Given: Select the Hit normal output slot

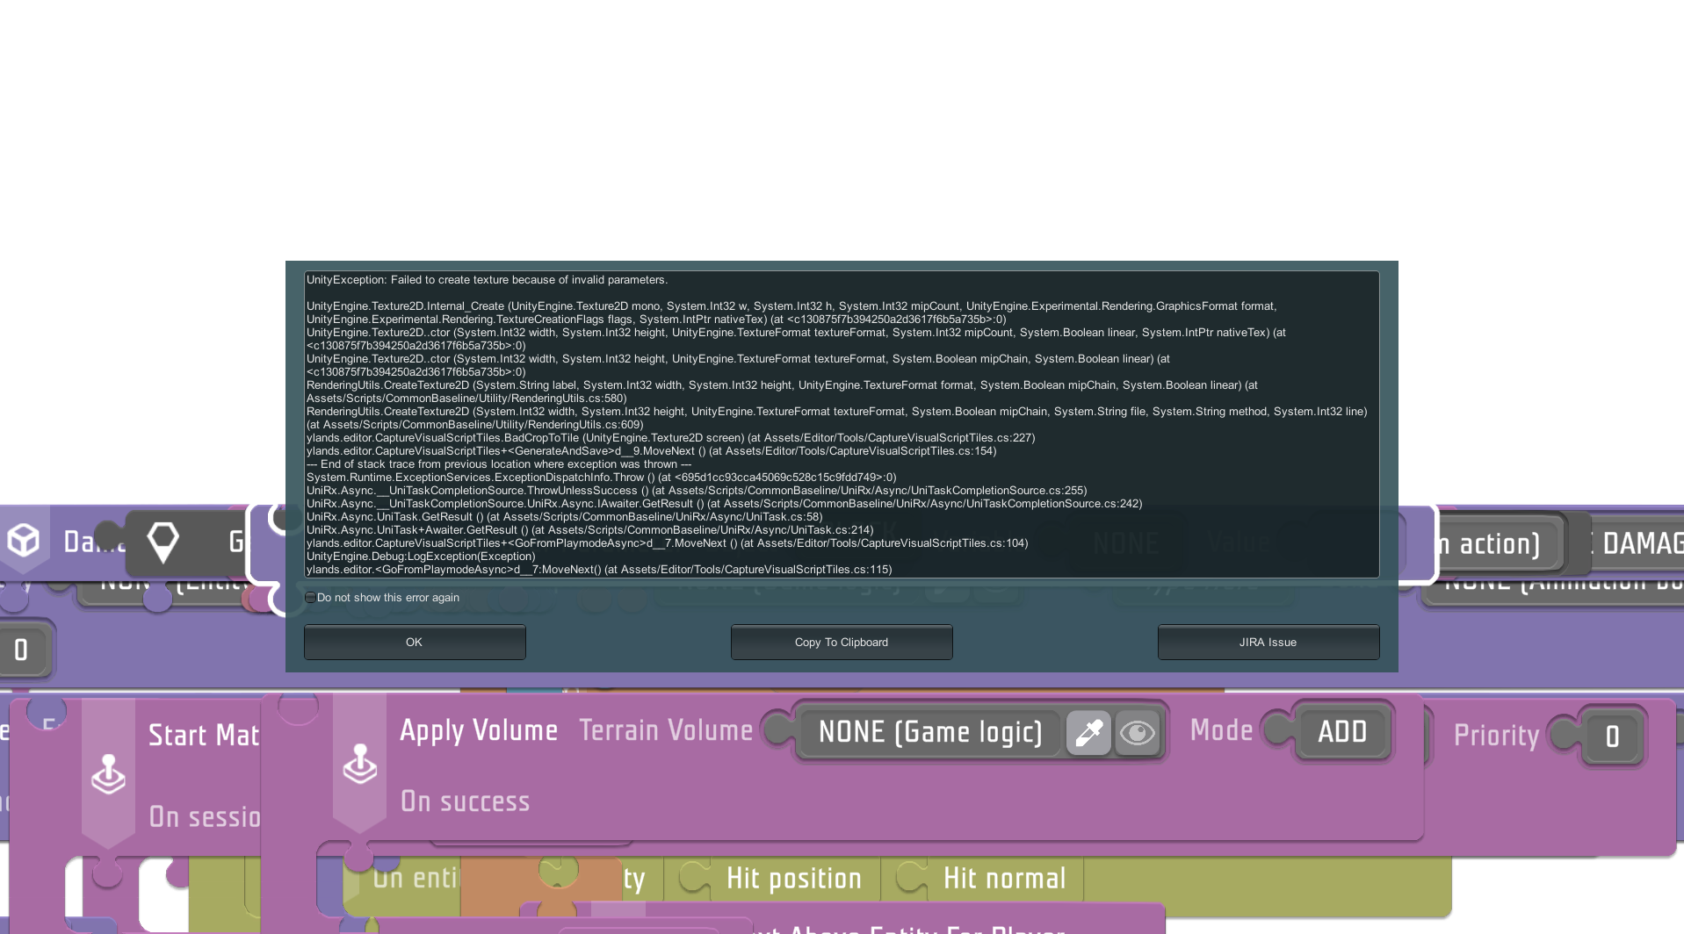Looking at the screenshot, I should pyautogui.click(x=1003, y=879).
